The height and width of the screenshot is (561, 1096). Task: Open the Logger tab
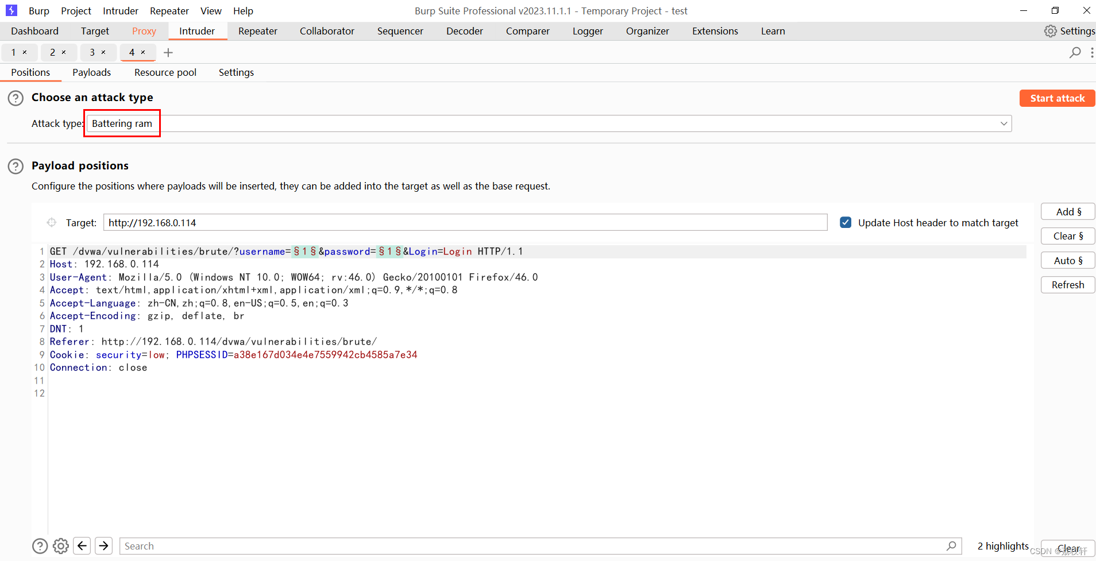point(588,31)
